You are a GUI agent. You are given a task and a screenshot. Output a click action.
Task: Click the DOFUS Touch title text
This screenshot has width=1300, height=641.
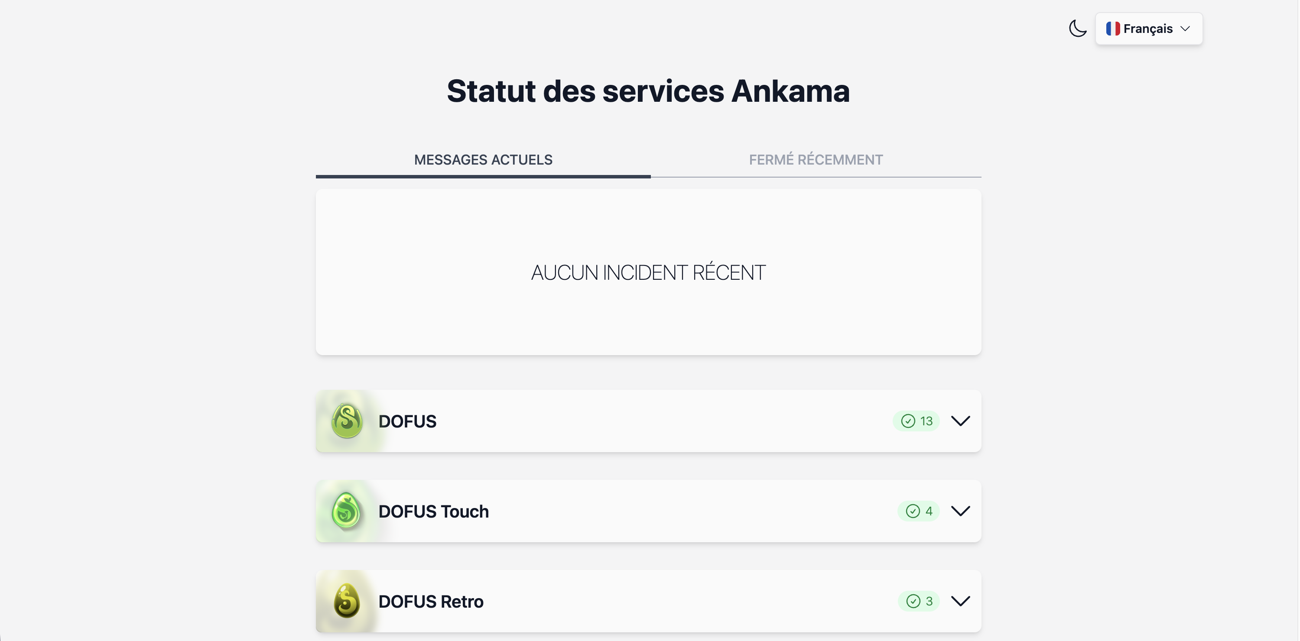click(x=433, y=512)
